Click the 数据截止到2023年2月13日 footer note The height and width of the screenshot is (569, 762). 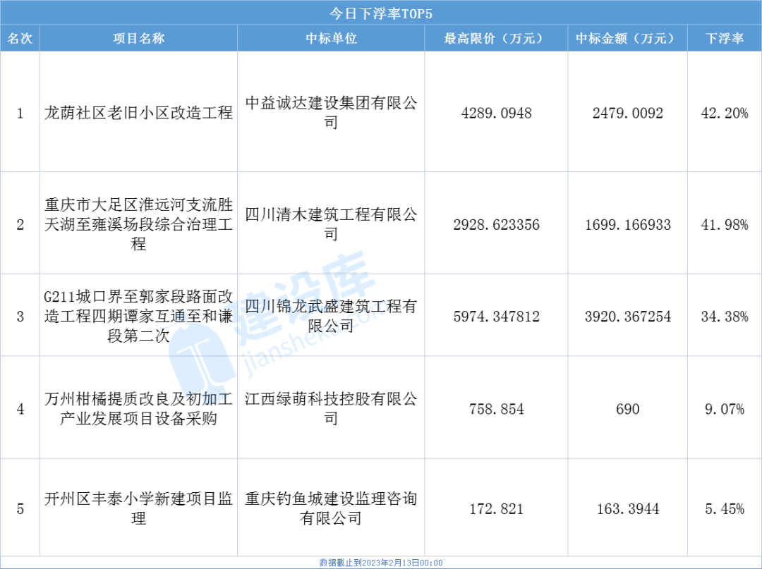click(381, 563)
